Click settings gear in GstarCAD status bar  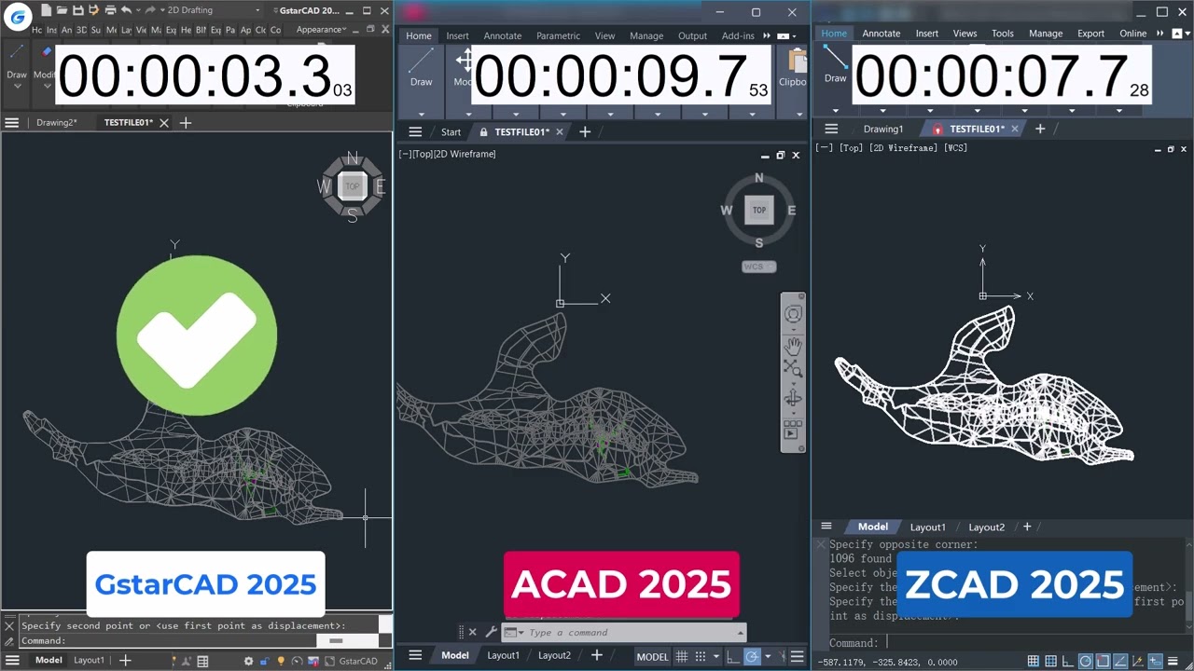point(248,662)
